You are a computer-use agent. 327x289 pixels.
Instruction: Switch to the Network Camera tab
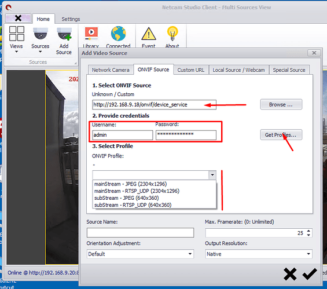coord(111,70)
